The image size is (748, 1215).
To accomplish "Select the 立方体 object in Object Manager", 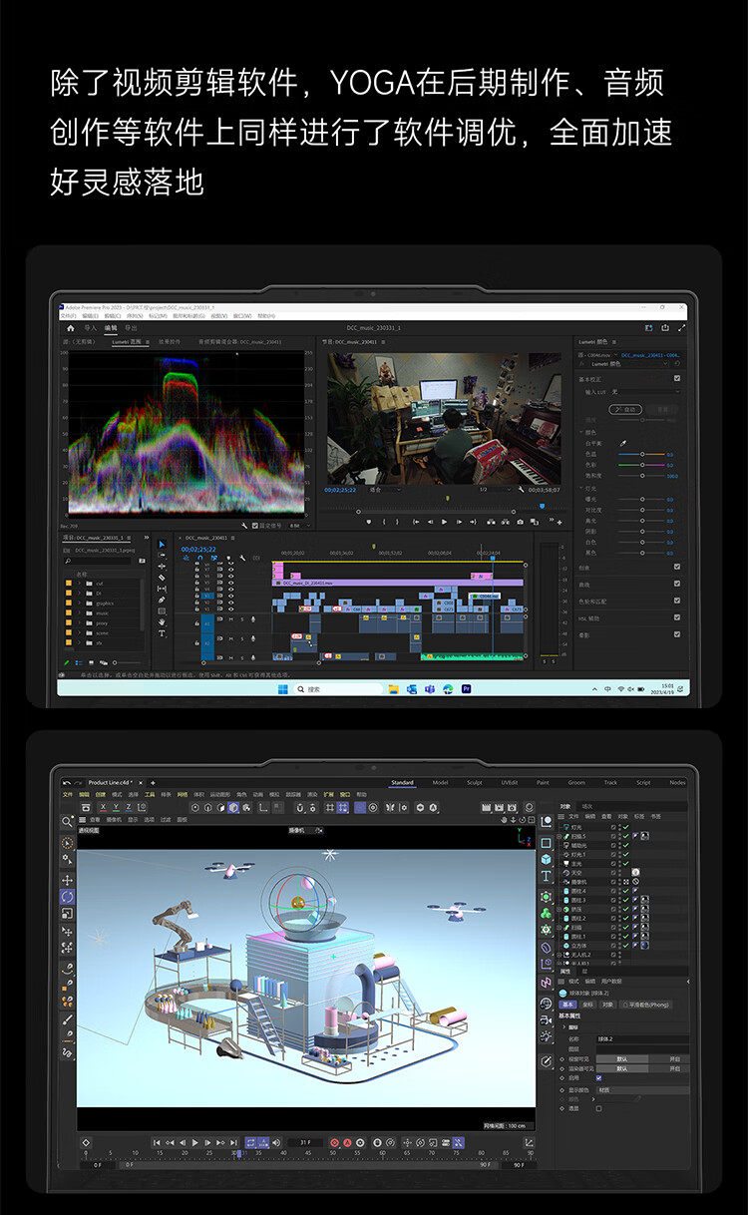I will 578,946.
